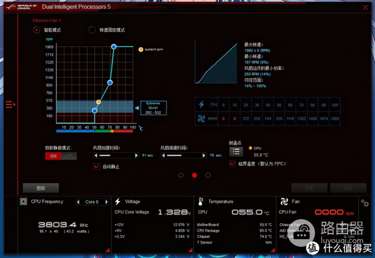Click the Fan panel fan icon
375x258 pixels.
284,202
